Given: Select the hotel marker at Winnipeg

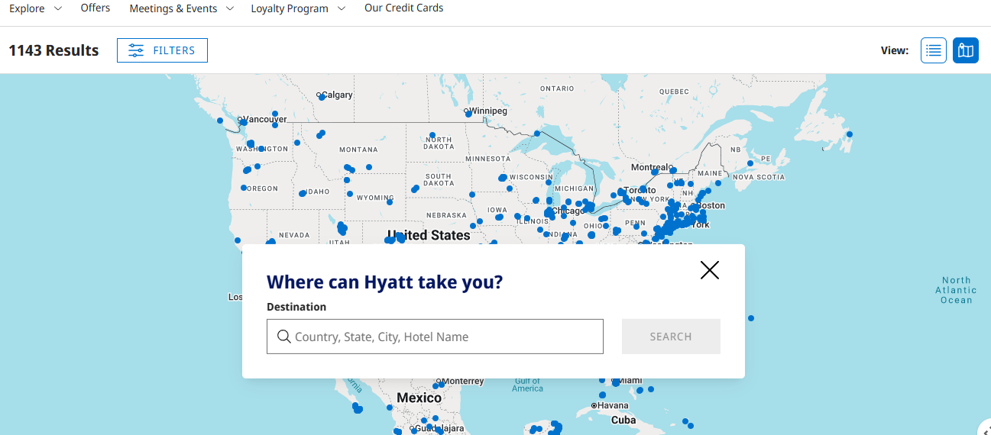Looking at the screenshot, I should pos(468,114).
